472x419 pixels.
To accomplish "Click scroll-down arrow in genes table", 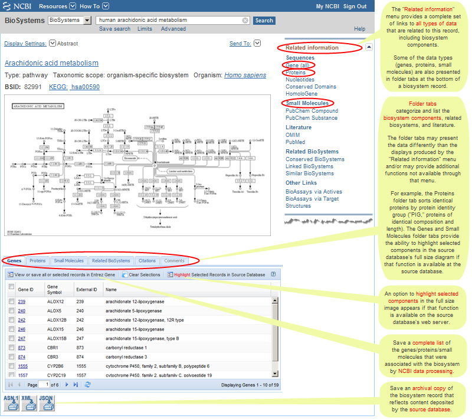I will tap(275, 374).
